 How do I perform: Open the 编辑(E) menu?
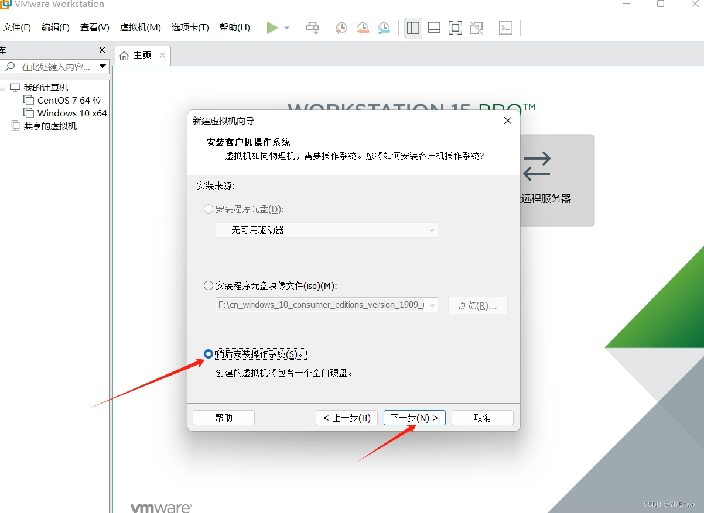(x=56, y=27)
